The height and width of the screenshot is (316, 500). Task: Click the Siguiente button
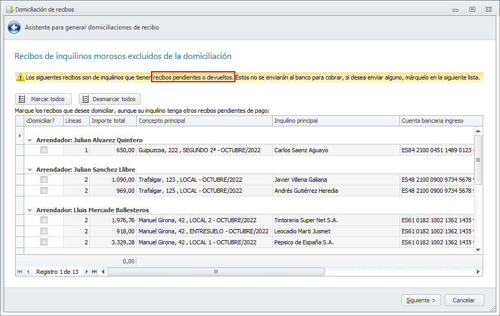[x=421, y=300]
